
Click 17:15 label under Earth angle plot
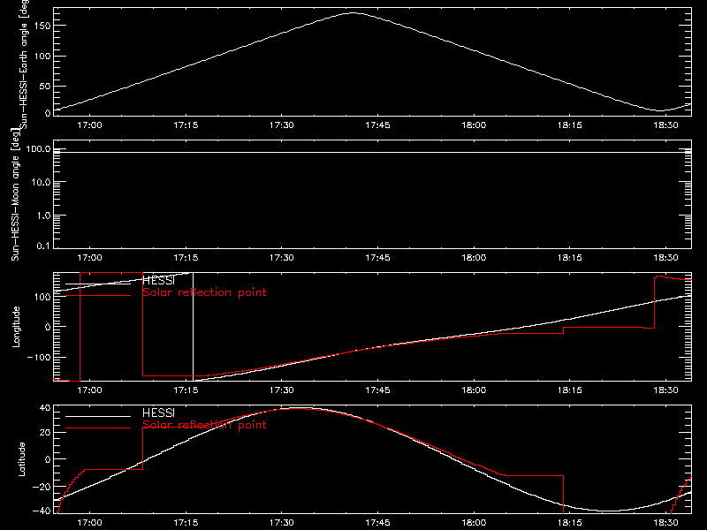[186, 125]
